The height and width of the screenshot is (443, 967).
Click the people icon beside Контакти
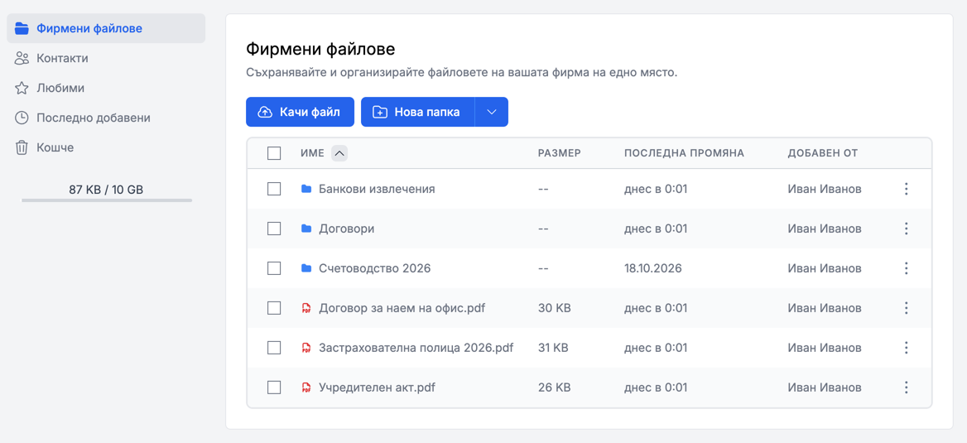pos(22,59)
